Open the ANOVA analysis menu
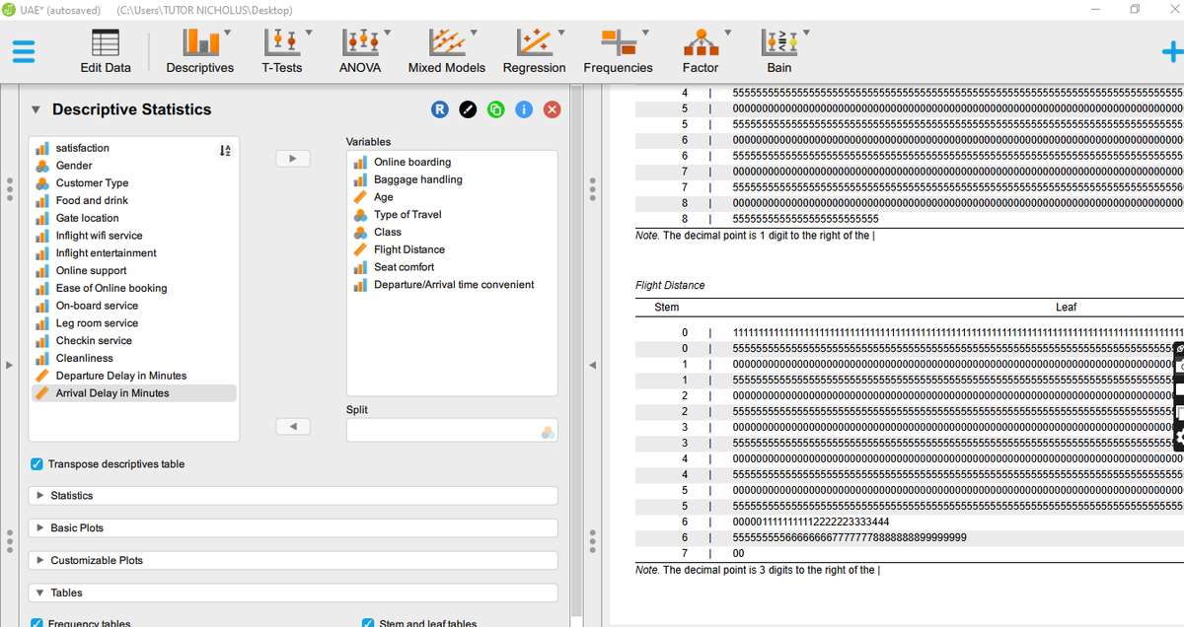The image size is (1184, 627). 360,50
